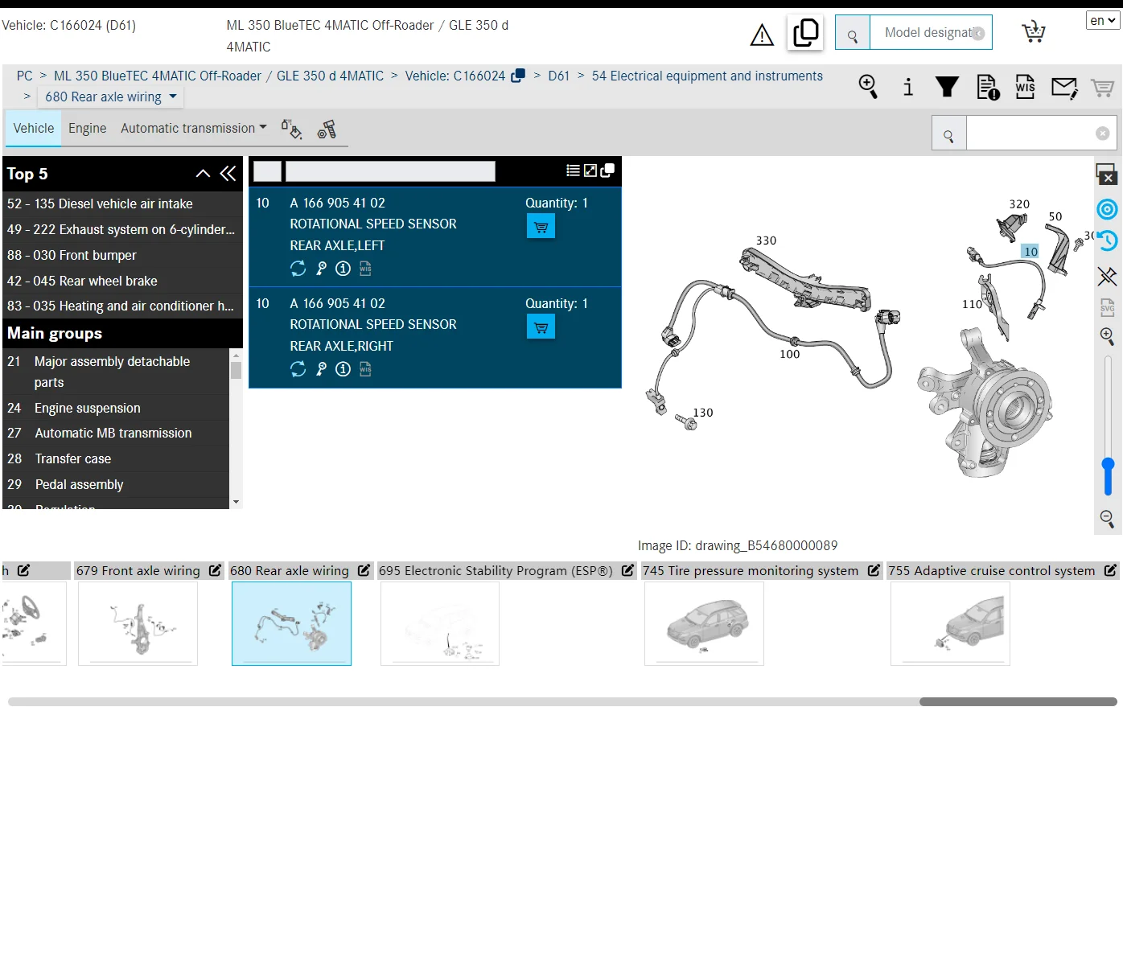Open the document with exclamation notes icon
The height and width of the screenshot is (970, 1123).
pos(988,86)
